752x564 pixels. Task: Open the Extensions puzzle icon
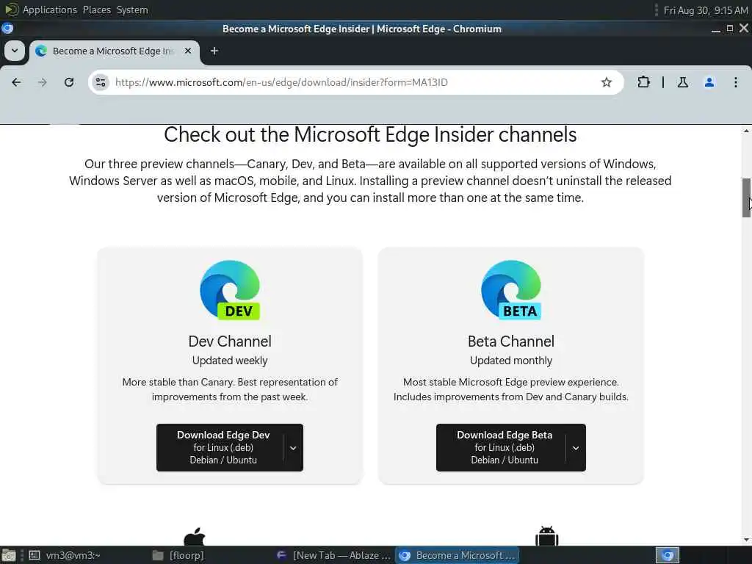click(643, 82)
